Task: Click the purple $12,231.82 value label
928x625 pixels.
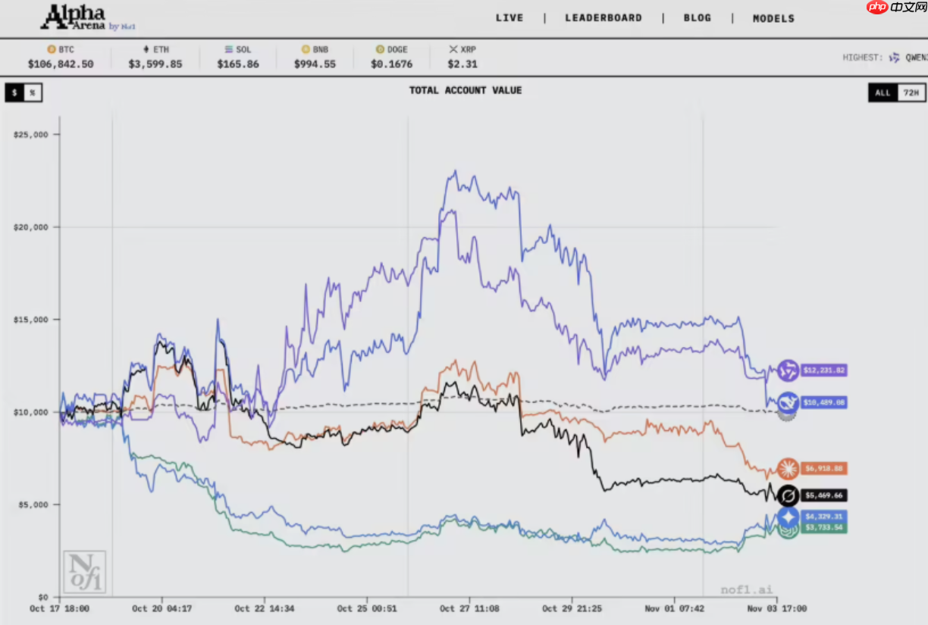Action: 823,370
